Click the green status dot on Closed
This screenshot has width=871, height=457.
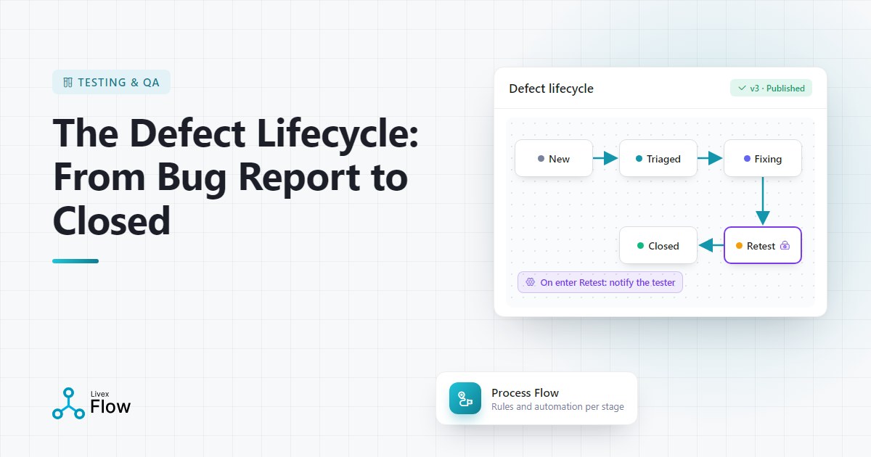pos(640,246)
